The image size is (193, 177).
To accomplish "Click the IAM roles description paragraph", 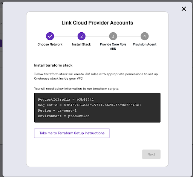I will (96, 76).
